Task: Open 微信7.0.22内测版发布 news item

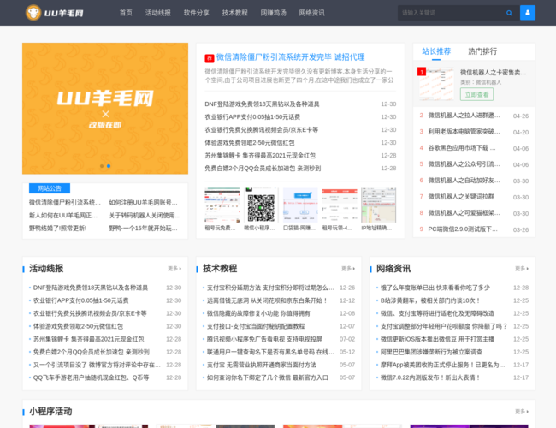Action: (x=430, y=377)
